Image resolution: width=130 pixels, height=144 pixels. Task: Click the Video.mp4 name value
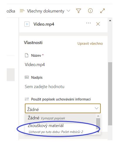click(35, 65)
